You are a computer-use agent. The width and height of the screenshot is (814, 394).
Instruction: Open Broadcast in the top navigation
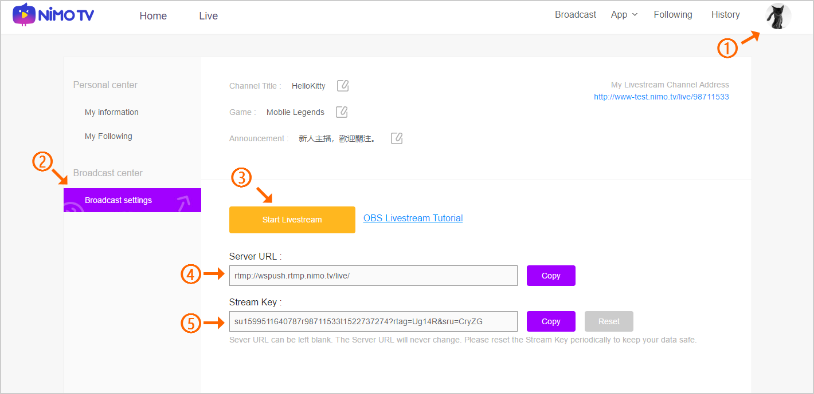575,15
